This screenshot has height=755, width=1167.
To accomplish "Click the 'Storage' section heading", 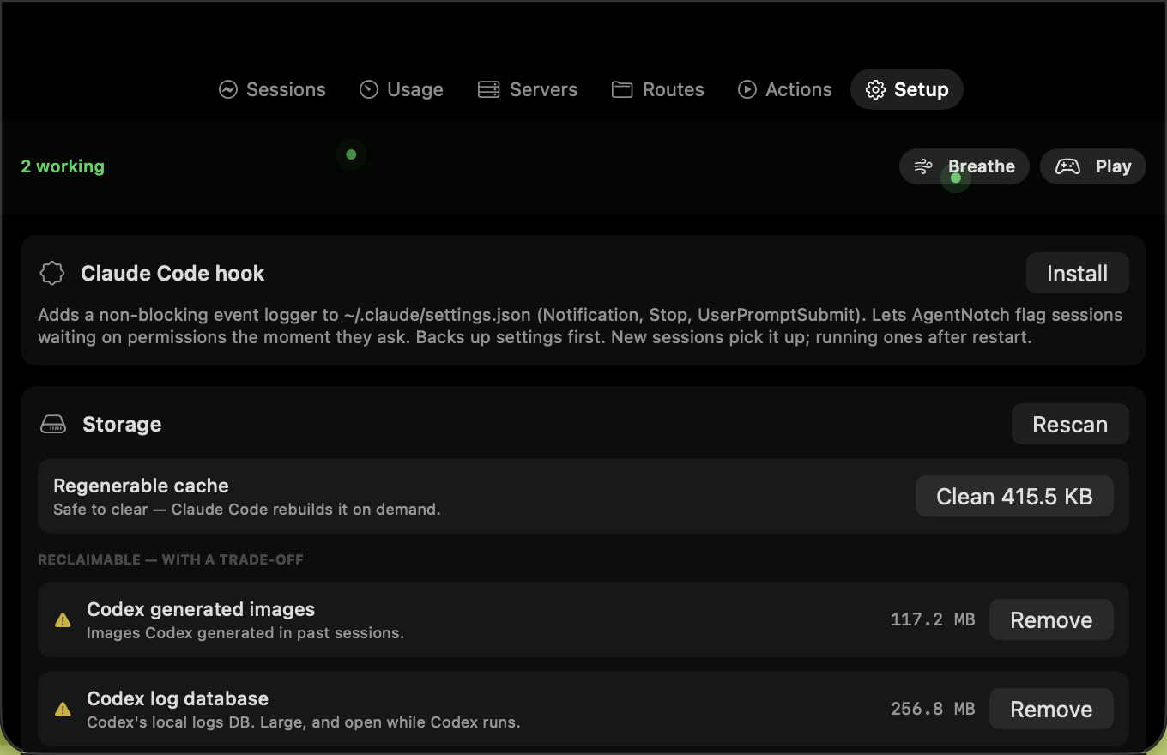I will coord(122,425).
